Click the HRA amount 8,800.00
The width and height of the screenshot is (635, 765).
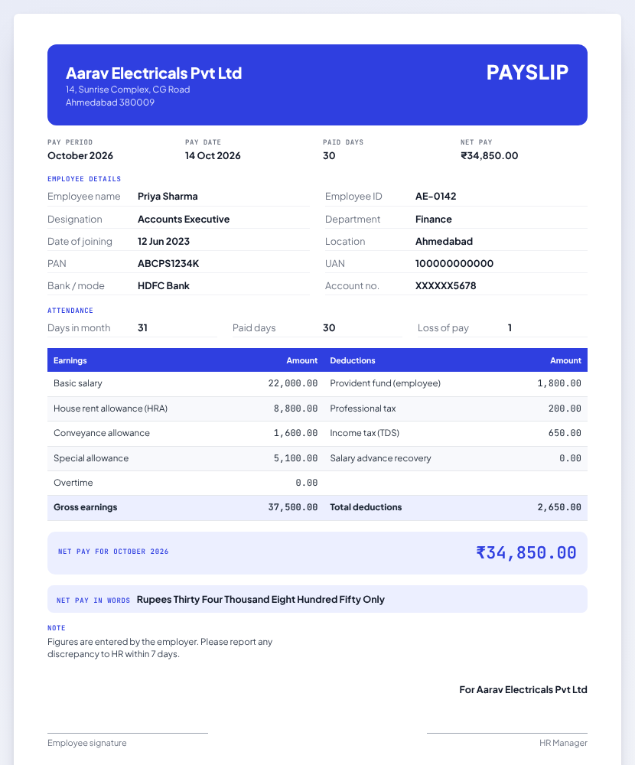click(x=296, y=409)
